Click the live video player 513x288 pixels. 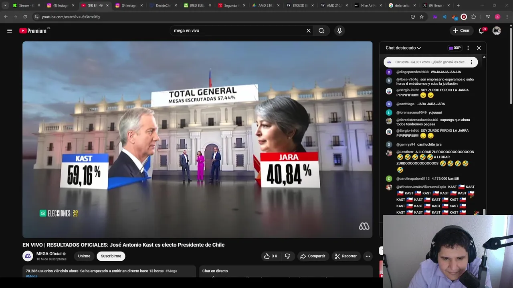197,140
